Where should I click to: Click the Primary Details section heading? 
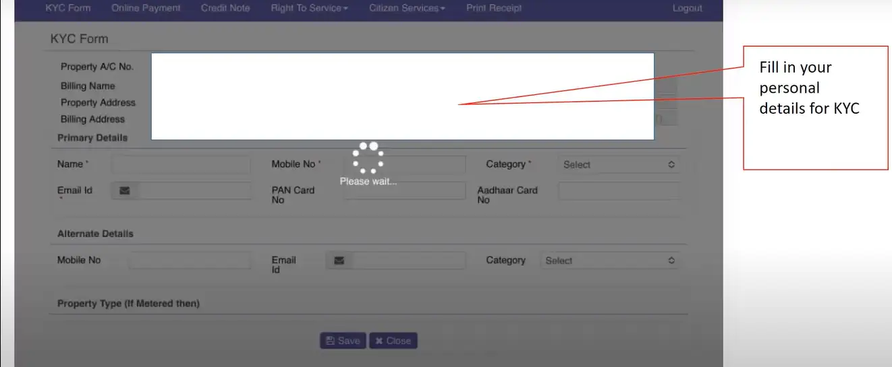coord(92,137)
